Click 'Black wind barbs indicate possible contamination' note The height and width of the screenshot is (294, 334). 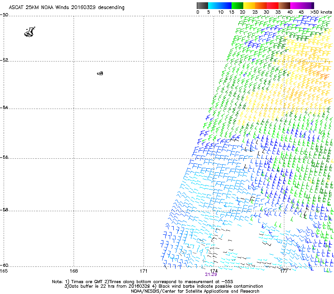[211, 286]
